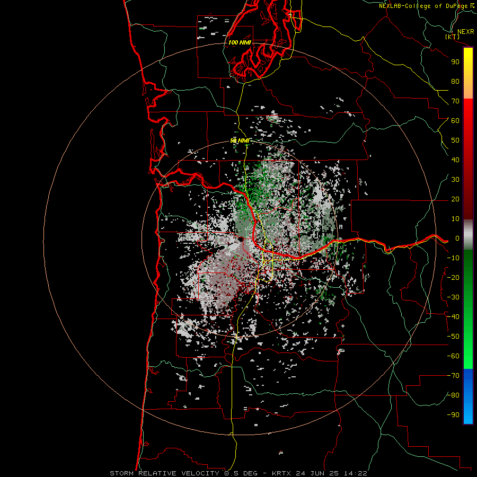Viewport: 477px width, 477px height.
Task: Click the -90 value on the velocity scale
Action: click(453, 415)
